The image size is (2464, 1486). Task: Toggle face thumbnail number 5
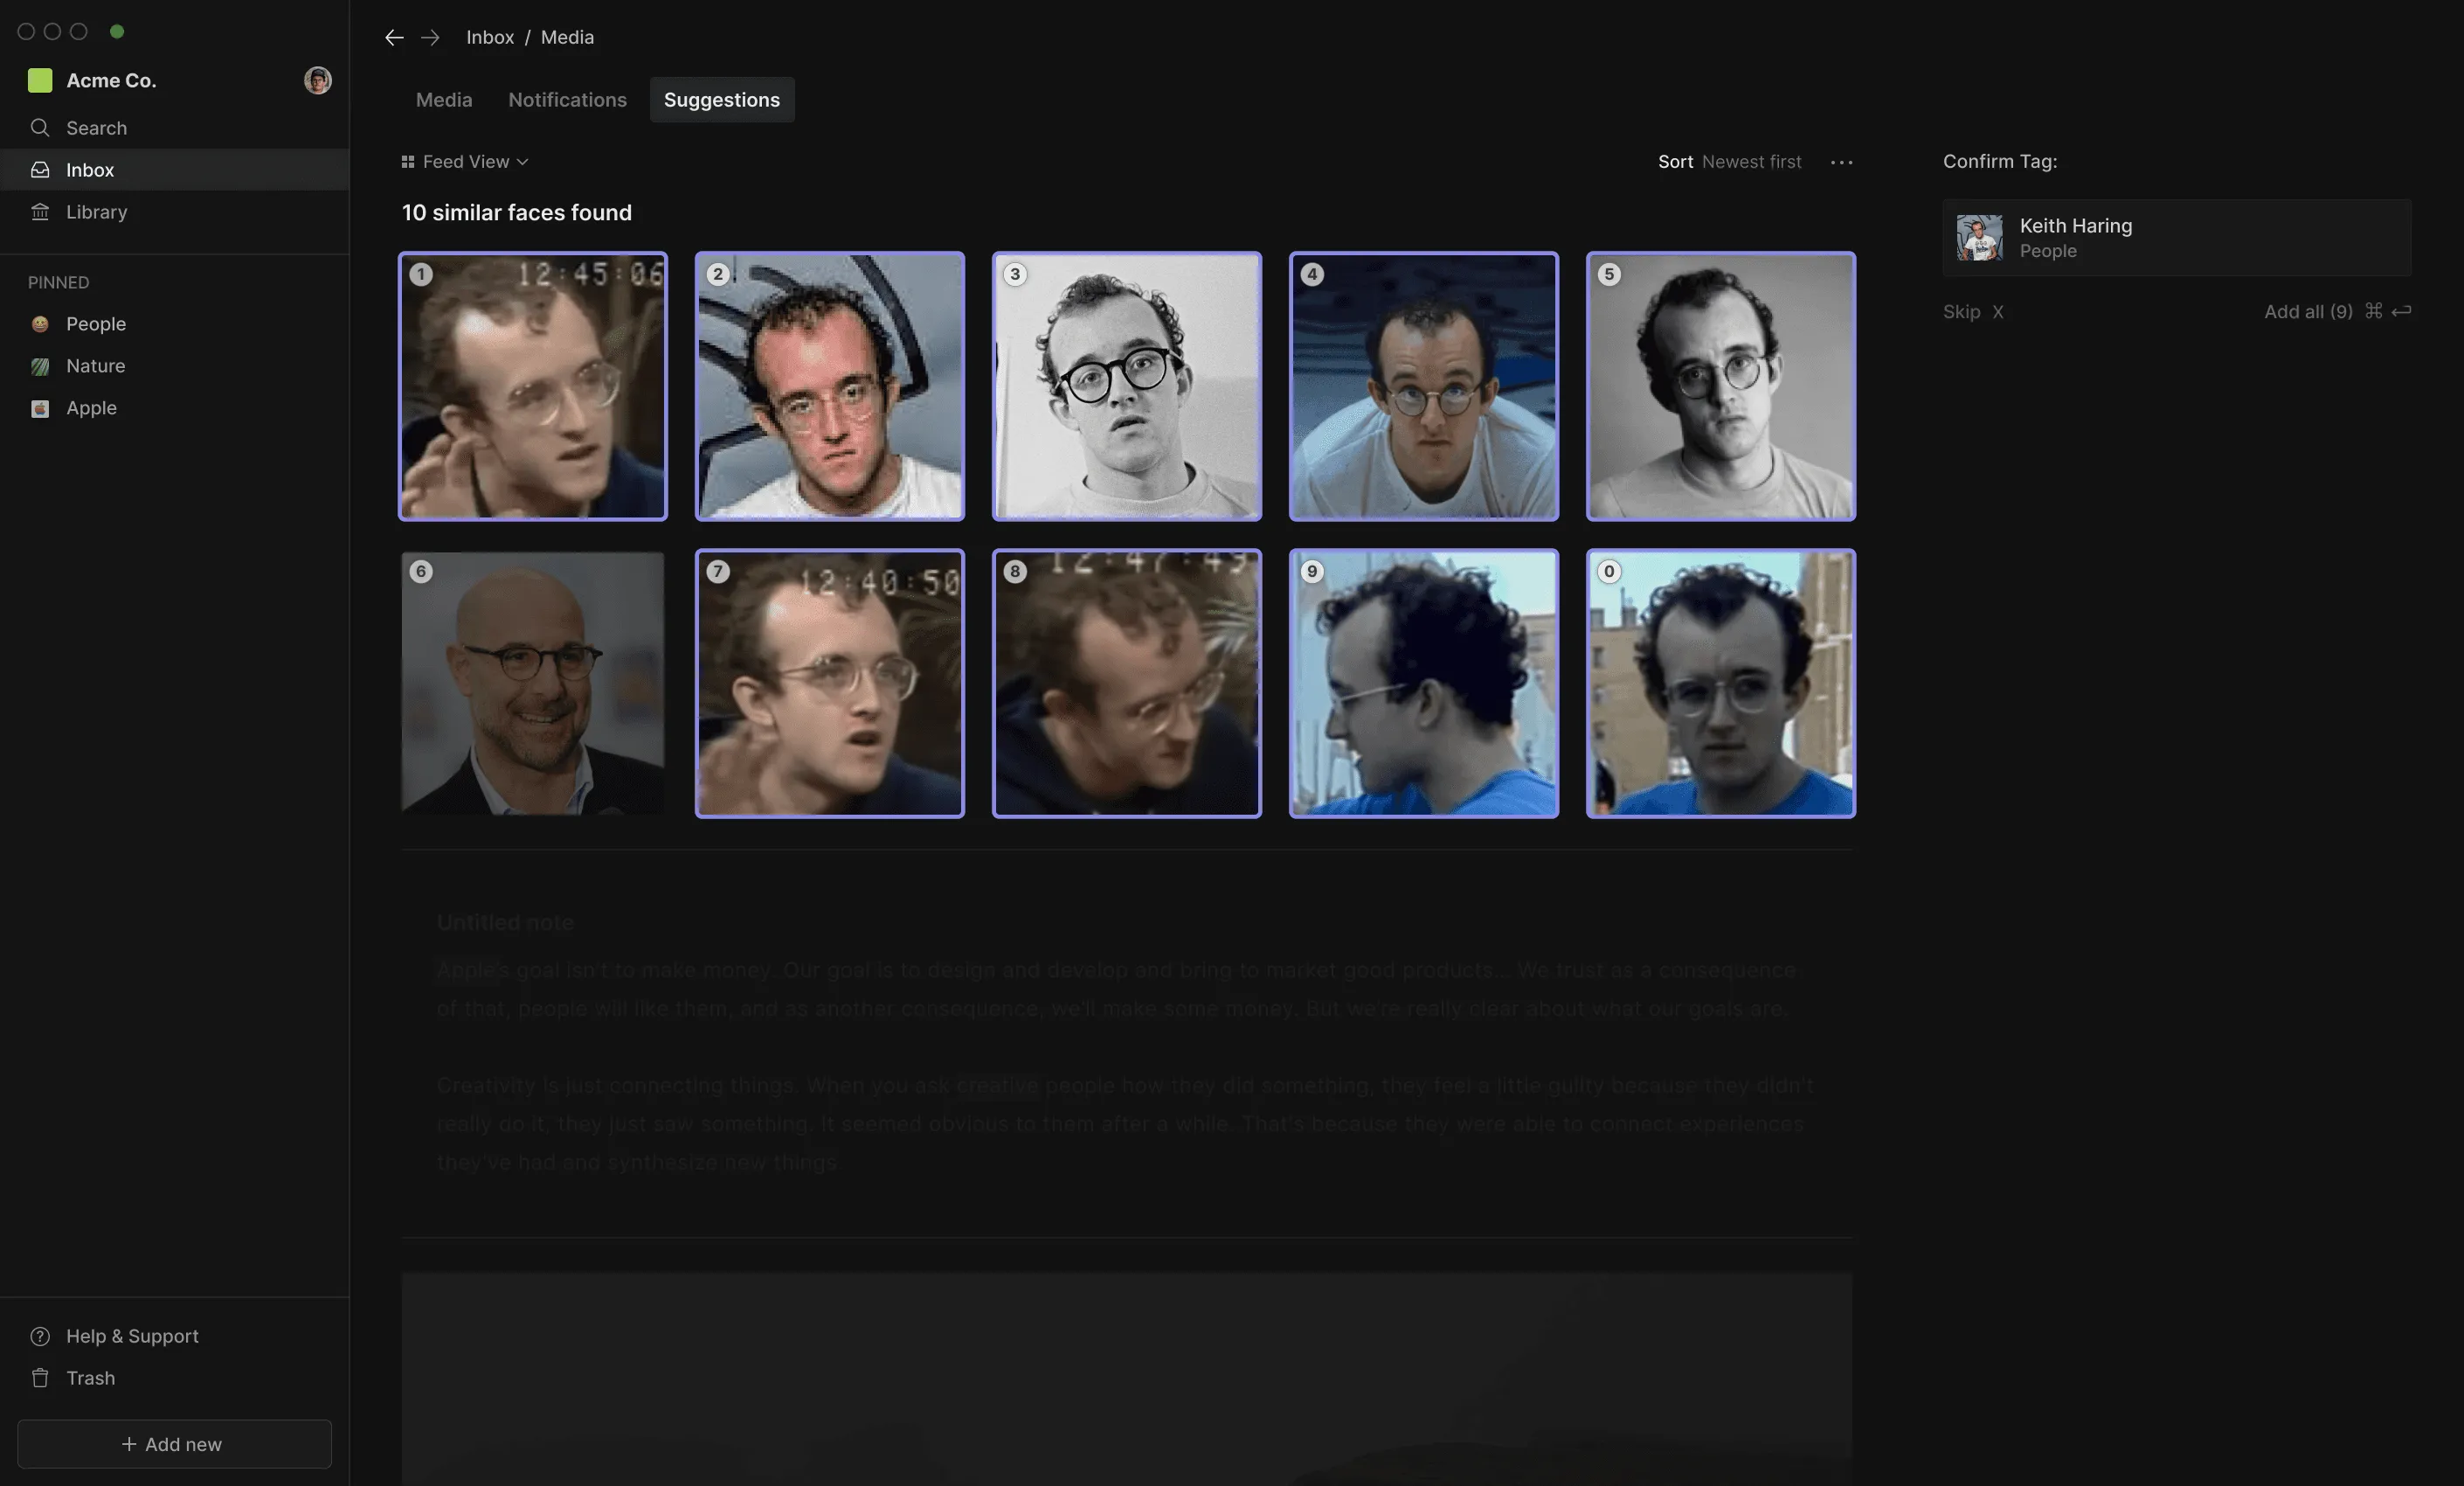[x=1721, y=386]
